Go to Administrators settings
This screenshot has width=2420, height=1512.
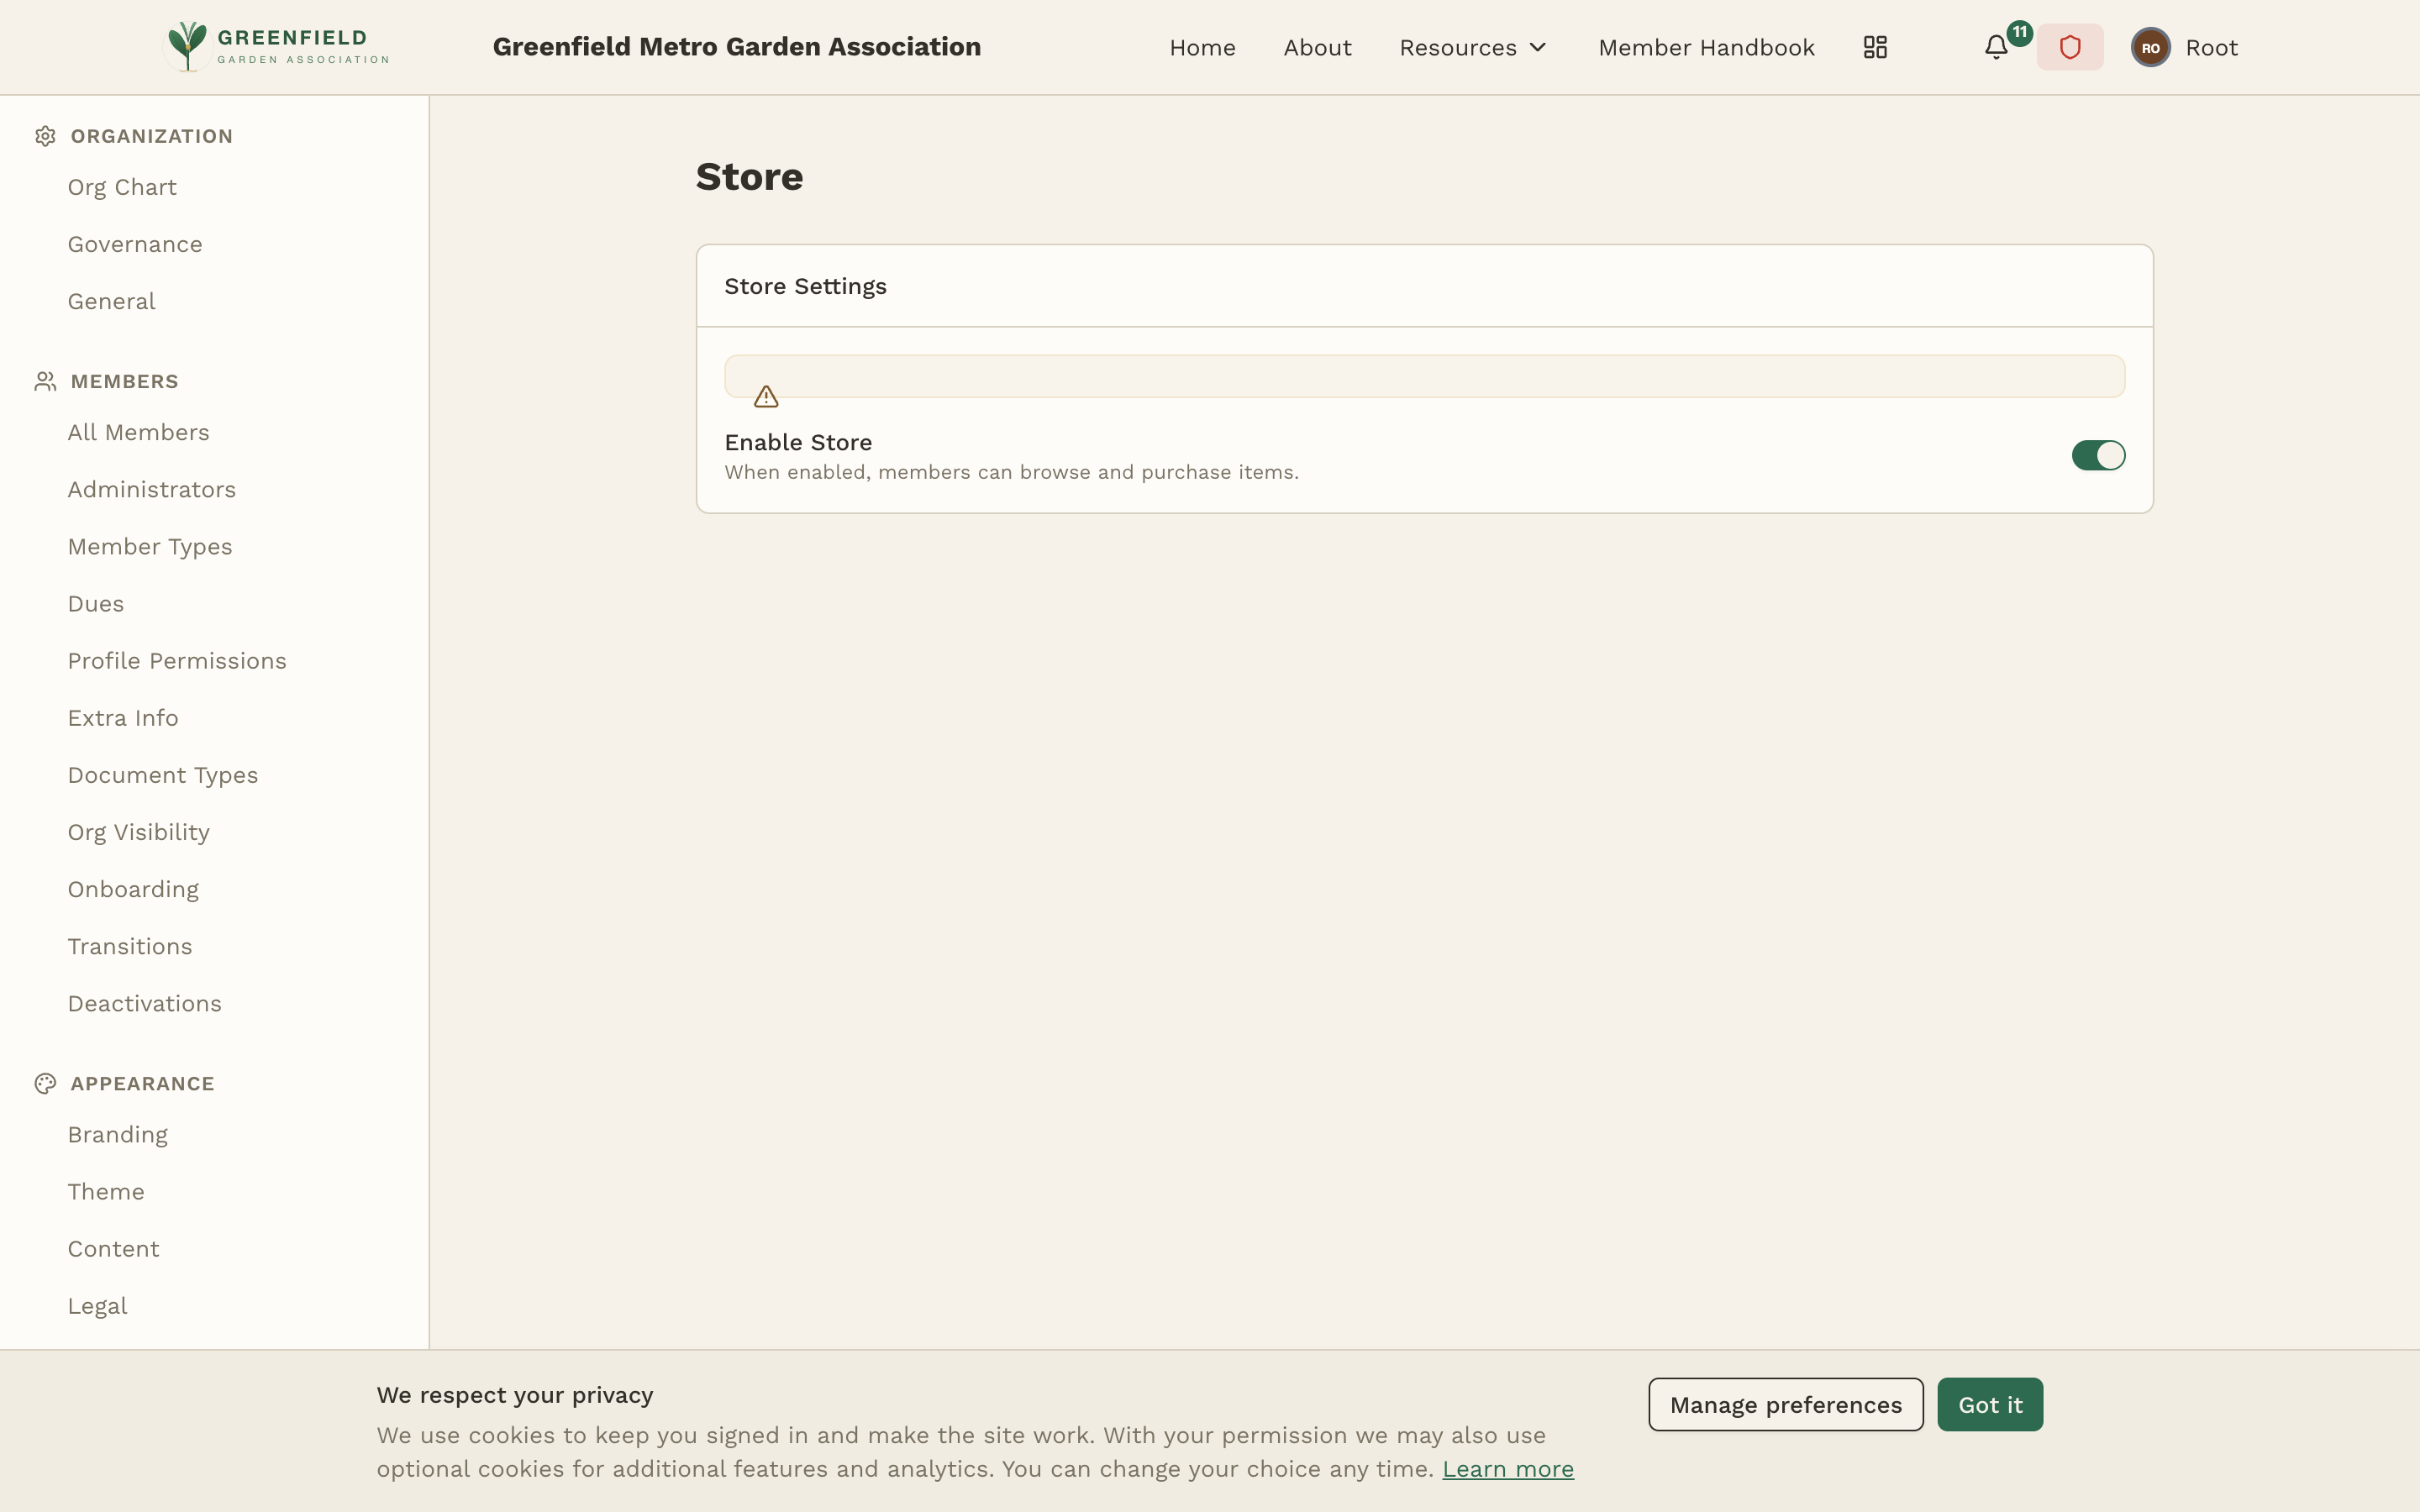point(152,489)
